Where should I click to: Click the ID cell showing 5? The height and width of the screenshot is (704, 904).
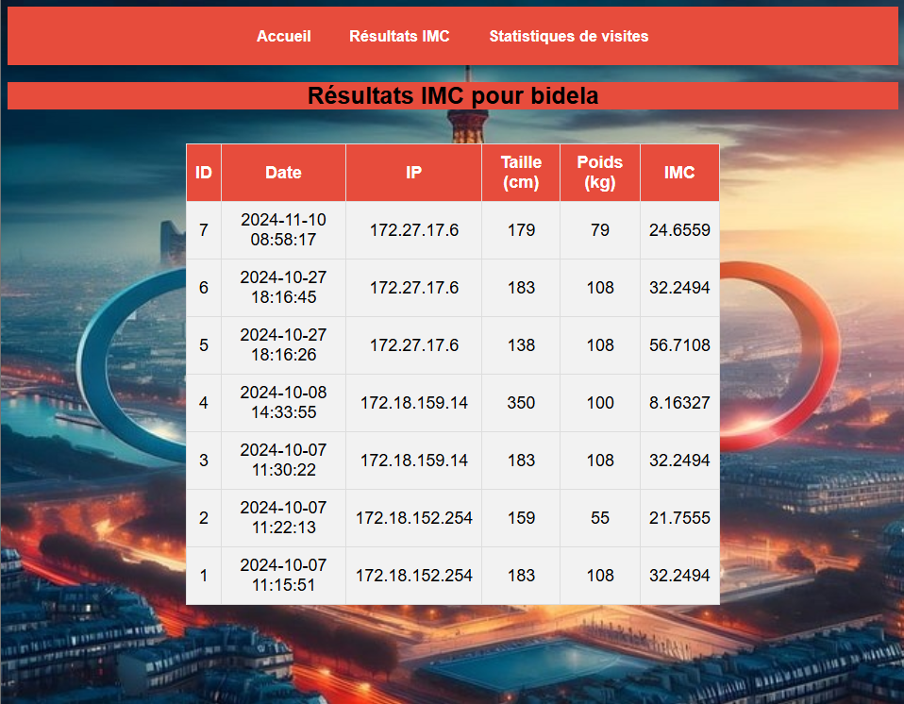[204, 345]
